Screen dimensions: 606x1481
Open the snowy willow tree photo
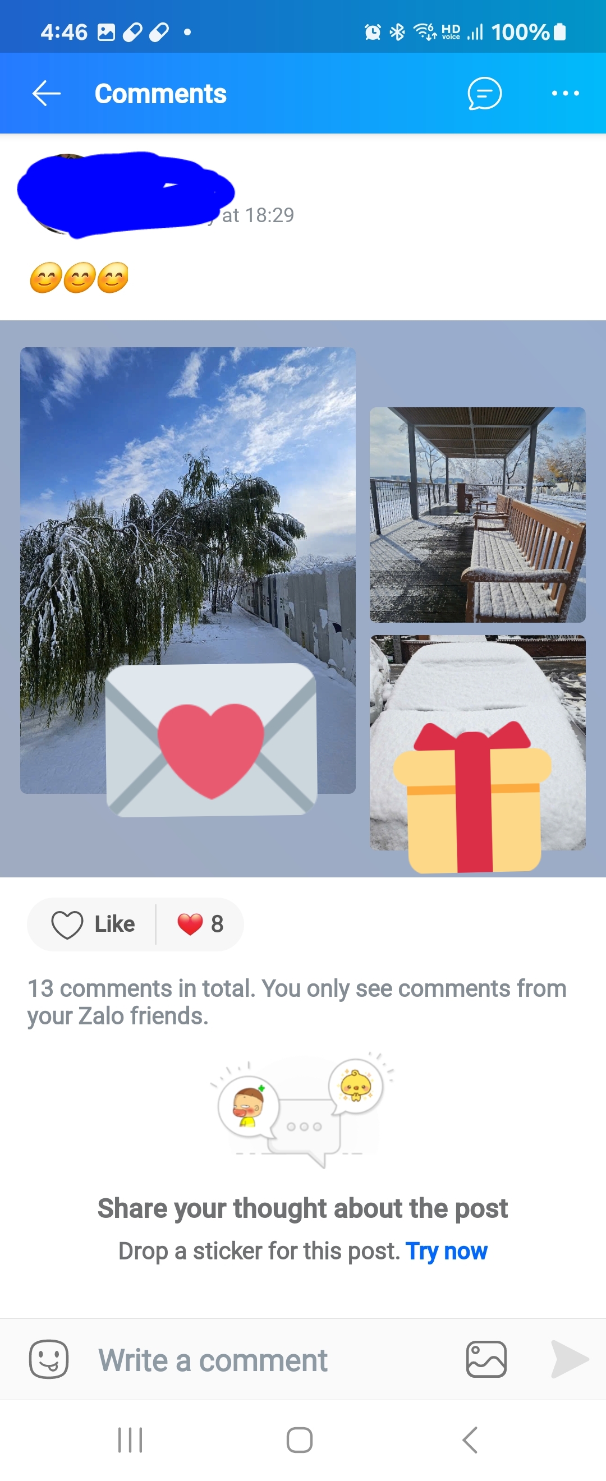[x=187, y=506]
